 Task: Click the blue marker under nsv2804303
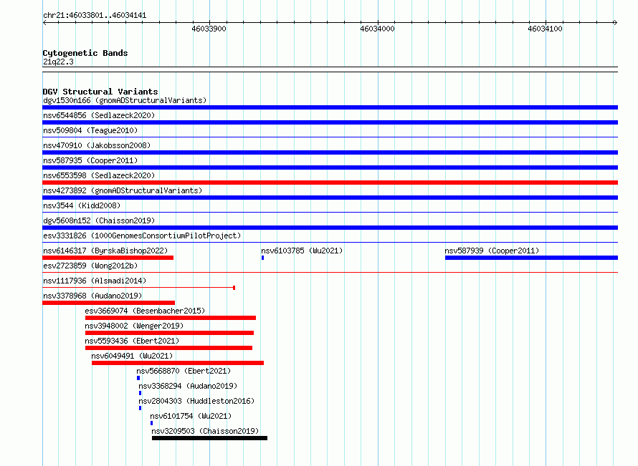coord(141,408)
